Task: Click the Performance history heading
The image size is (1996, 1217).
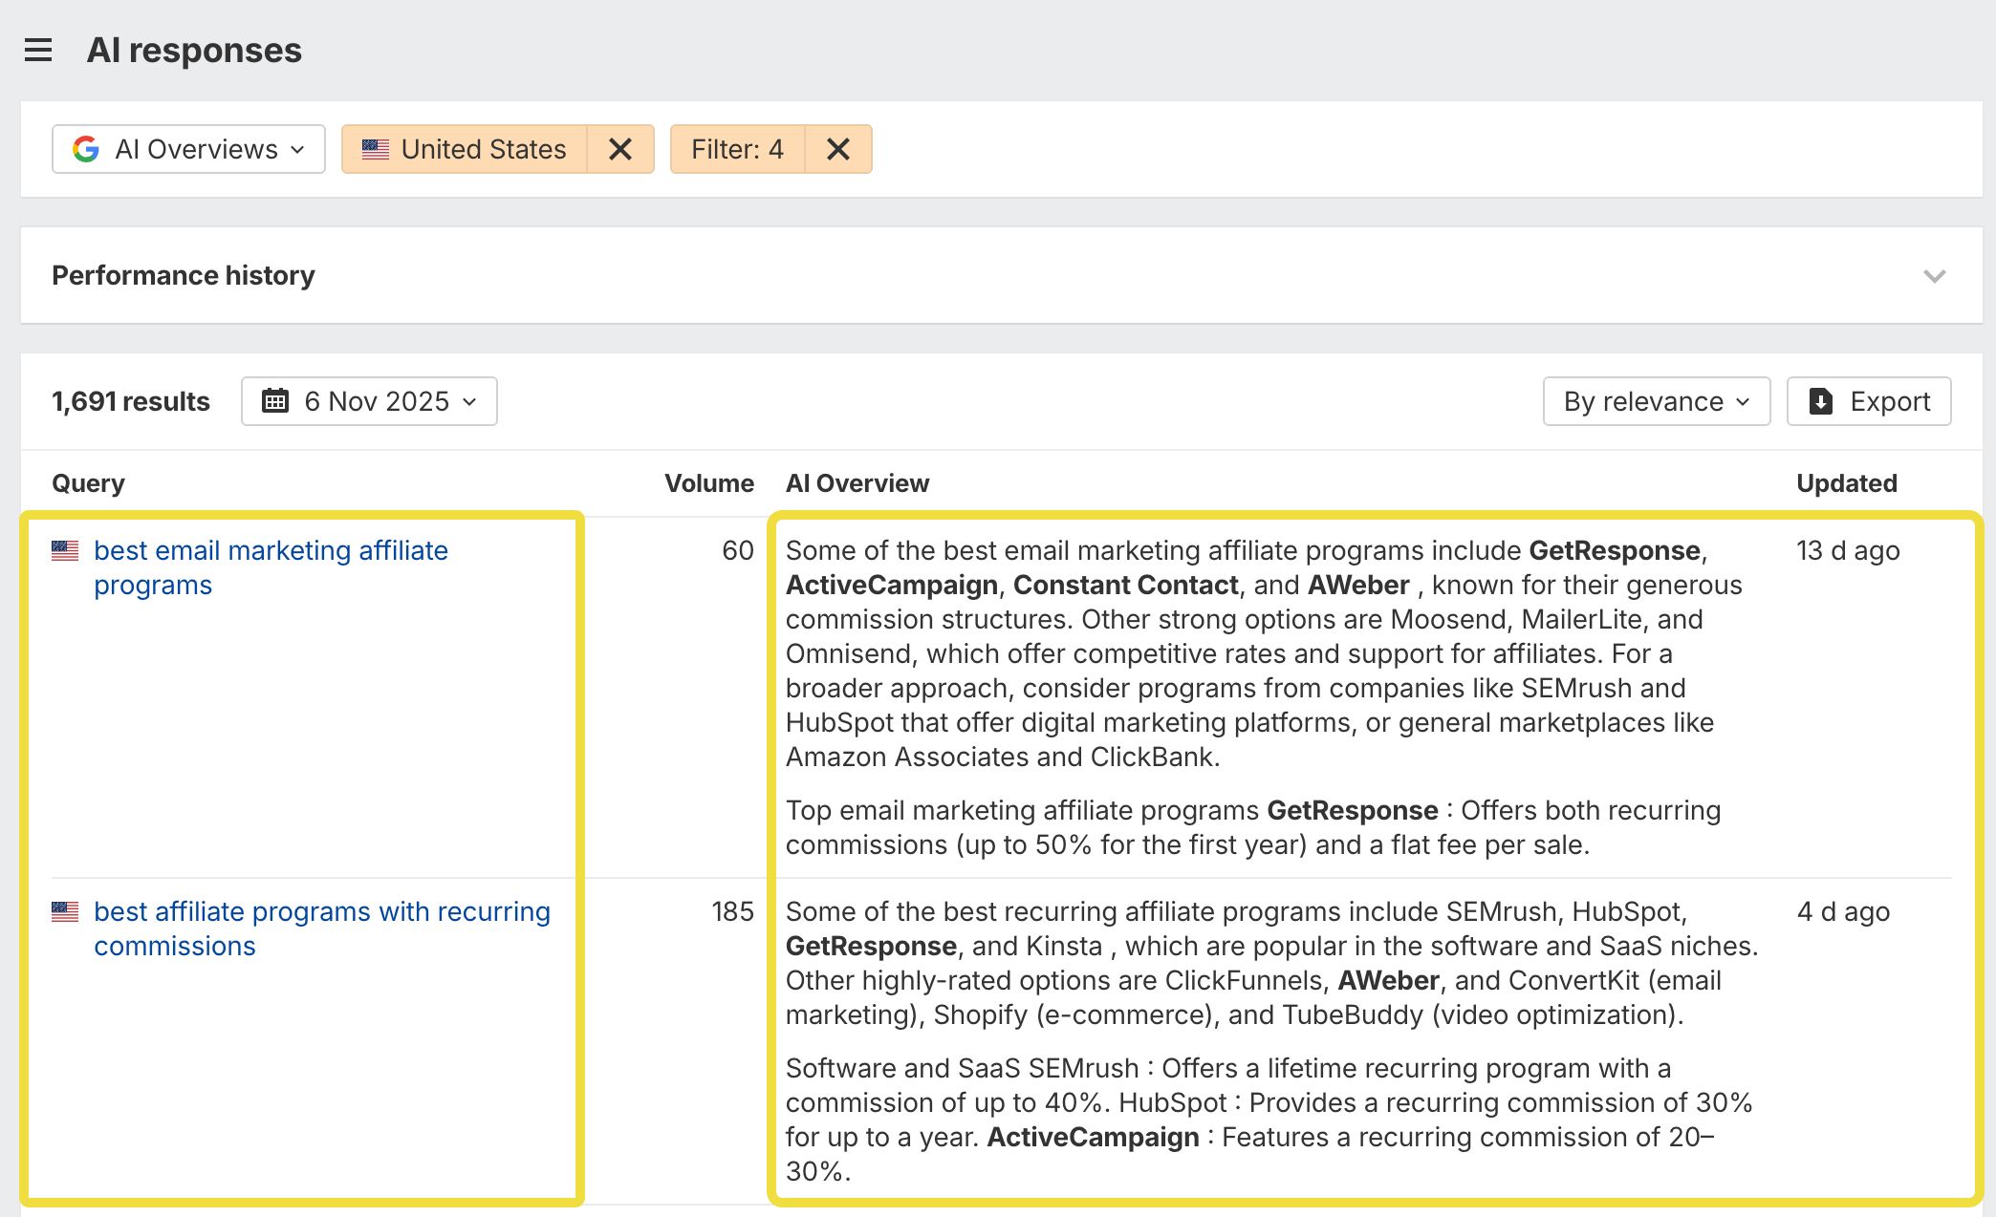Action: (x=184, y=276)
